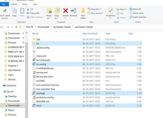Click the bs-config.e2e JSON file icon
163x118 pixels.
(x=34, y=60)
